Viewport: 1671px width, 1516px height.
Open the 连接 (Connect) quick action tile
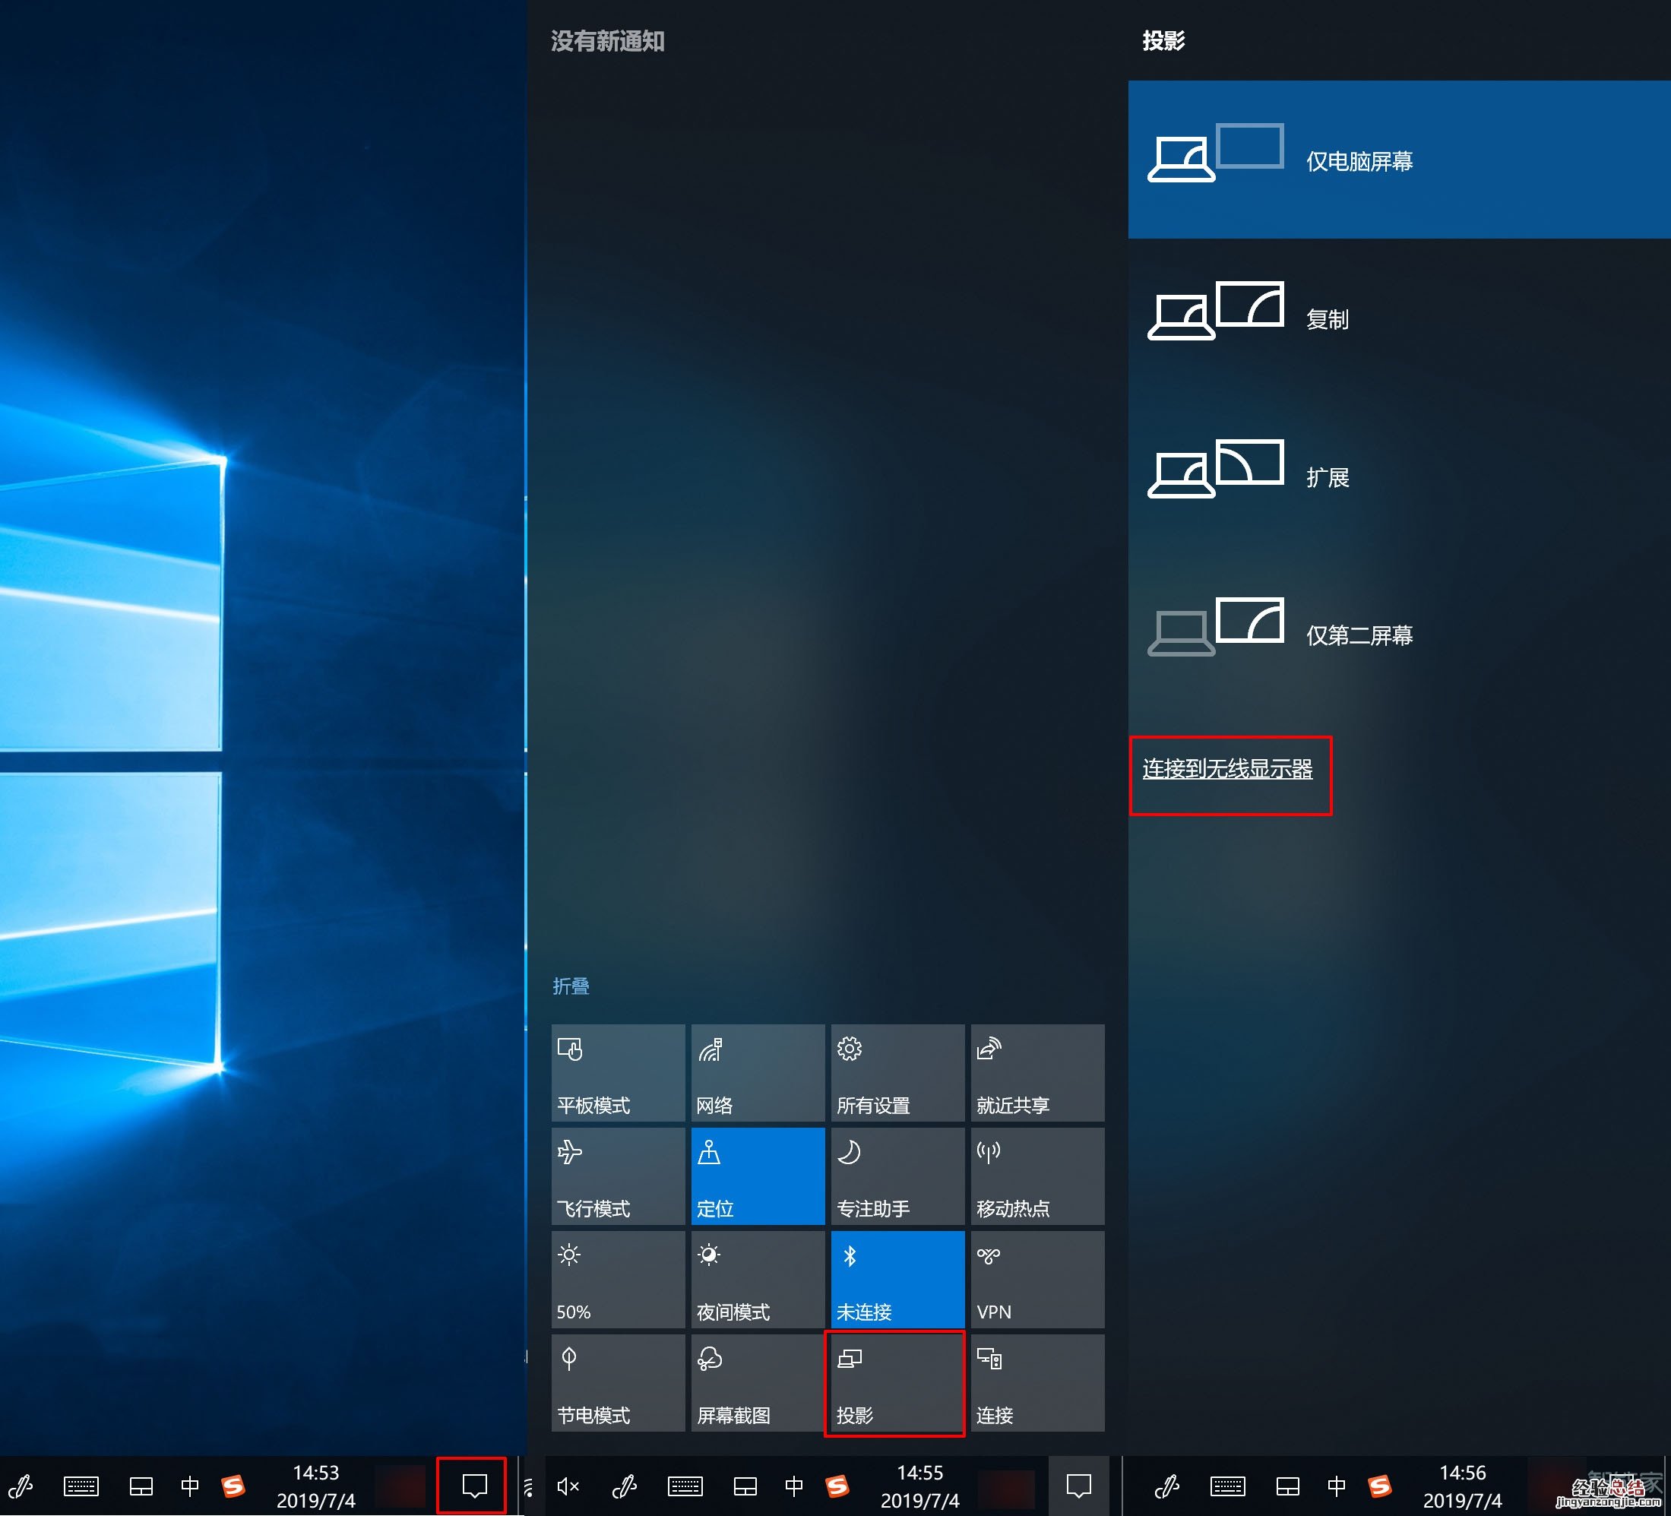[x=1037, y=1382]
